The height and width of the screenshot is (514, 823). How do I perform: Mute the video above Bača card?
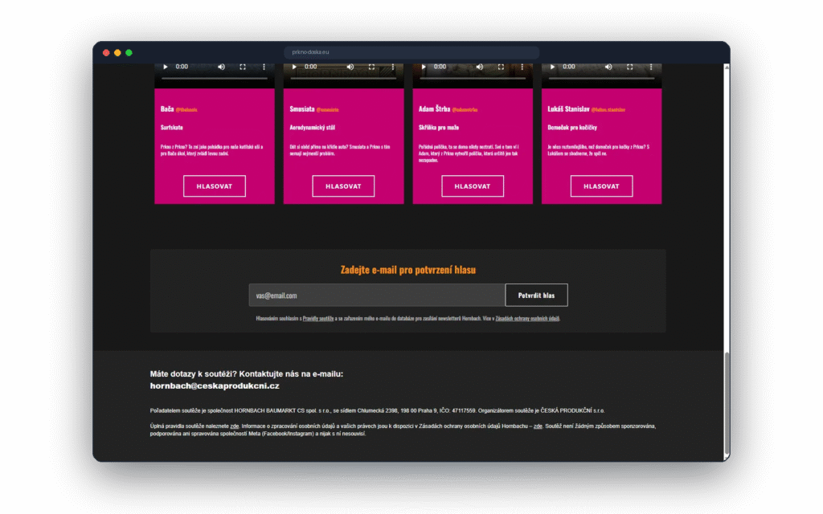click(222, 67)
